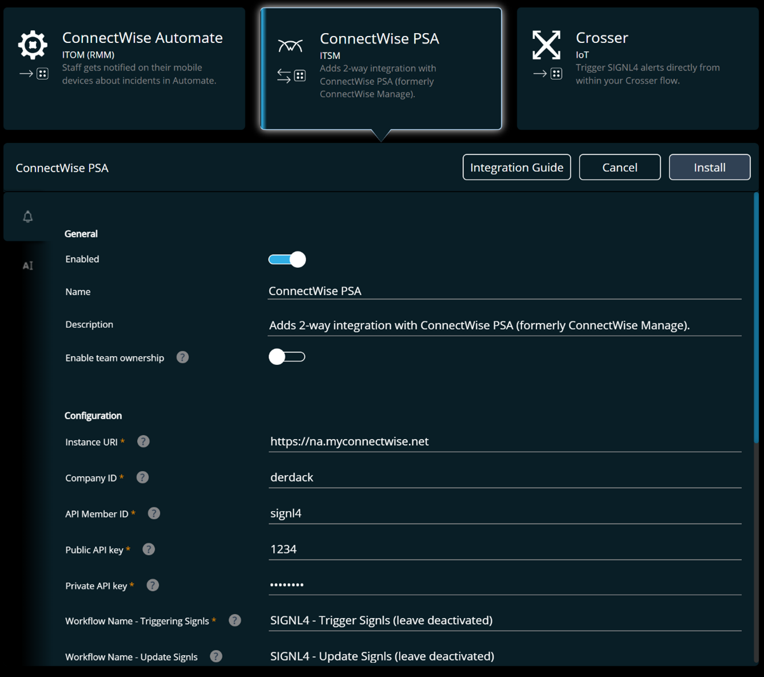Click the one-way arrow icon under Crosser
The height and width of the screenshot is (677, 764).
(x=548, y=74)
